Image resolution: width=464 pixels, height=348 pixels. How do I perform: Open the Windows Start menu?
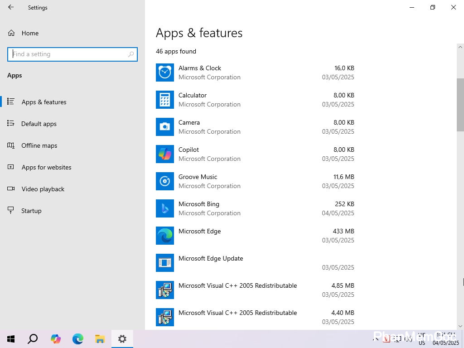coord(11,339)
